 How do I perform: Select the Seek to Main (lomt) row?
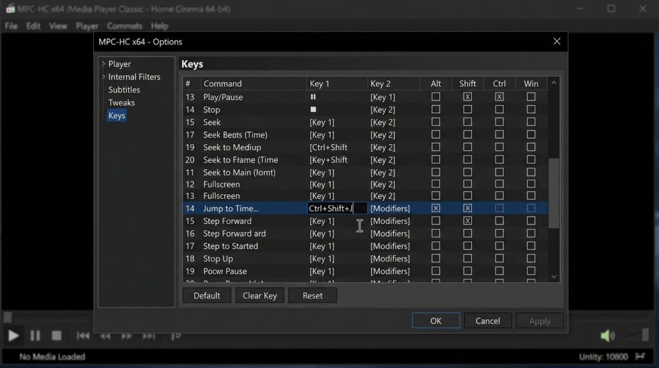point(366,172)
